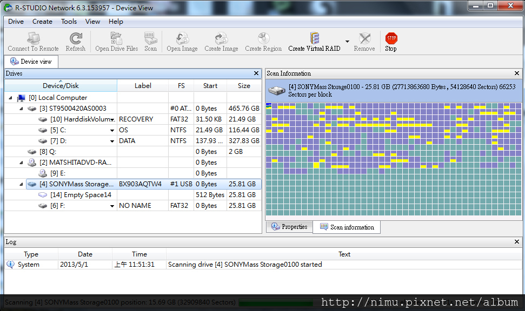Image resolution: width=525 pixels, height=311 pixels.
Task: Open the dropdown arrow on [6] F: row
Action: pos(112,206)
